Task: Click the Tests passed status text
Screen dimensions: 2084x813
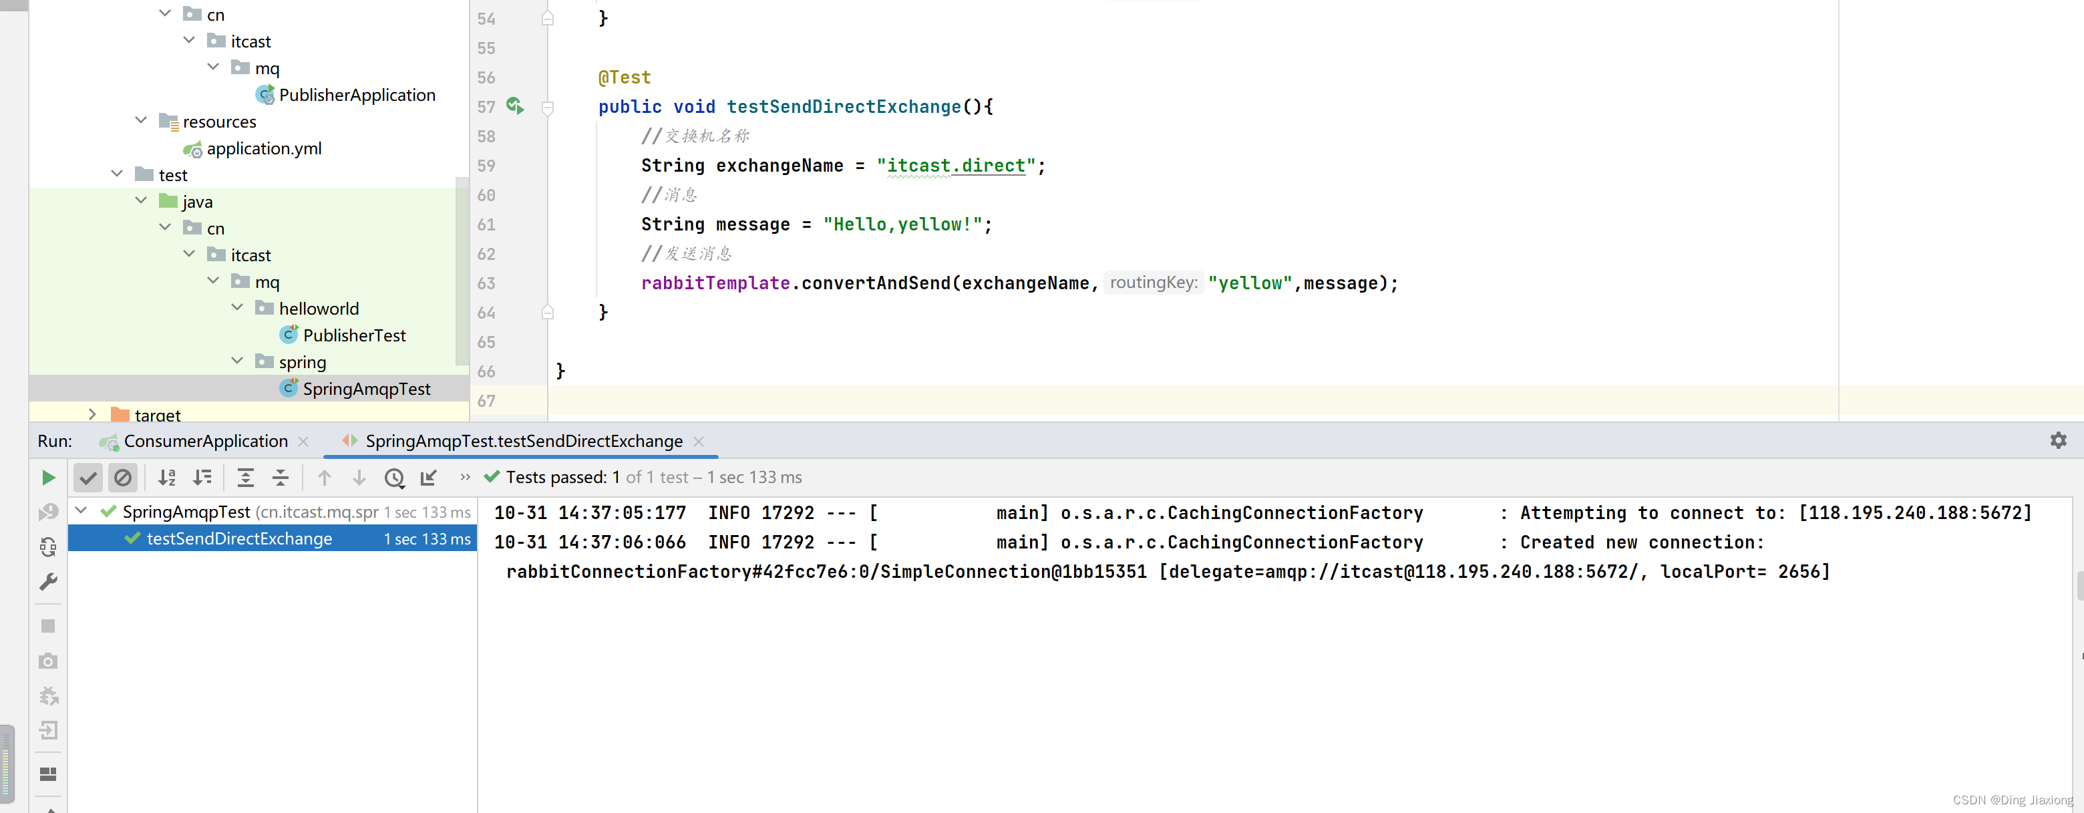Action: [x=654, y=477]
